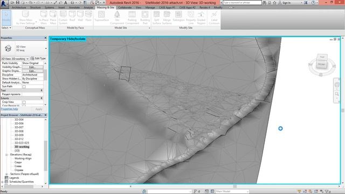The image size is (345, 194).
Task: Click the Label Contours tool
Action: [214, 17]
